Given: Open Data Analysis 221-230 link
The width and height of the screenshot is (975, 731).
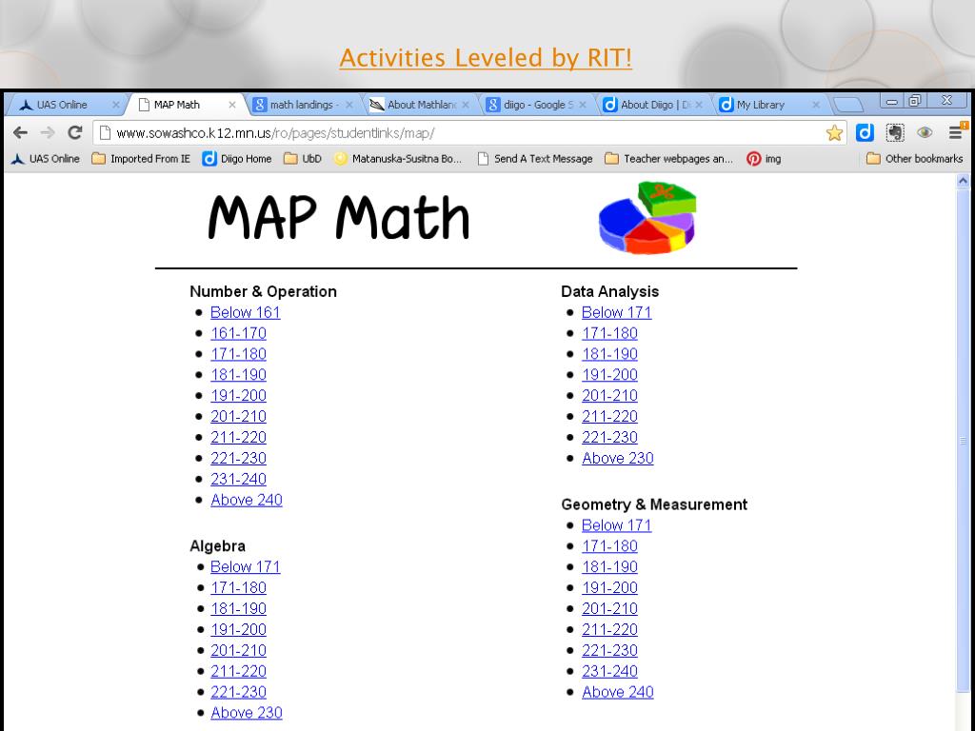Looking at the screenshot, I should coord(609,437).
